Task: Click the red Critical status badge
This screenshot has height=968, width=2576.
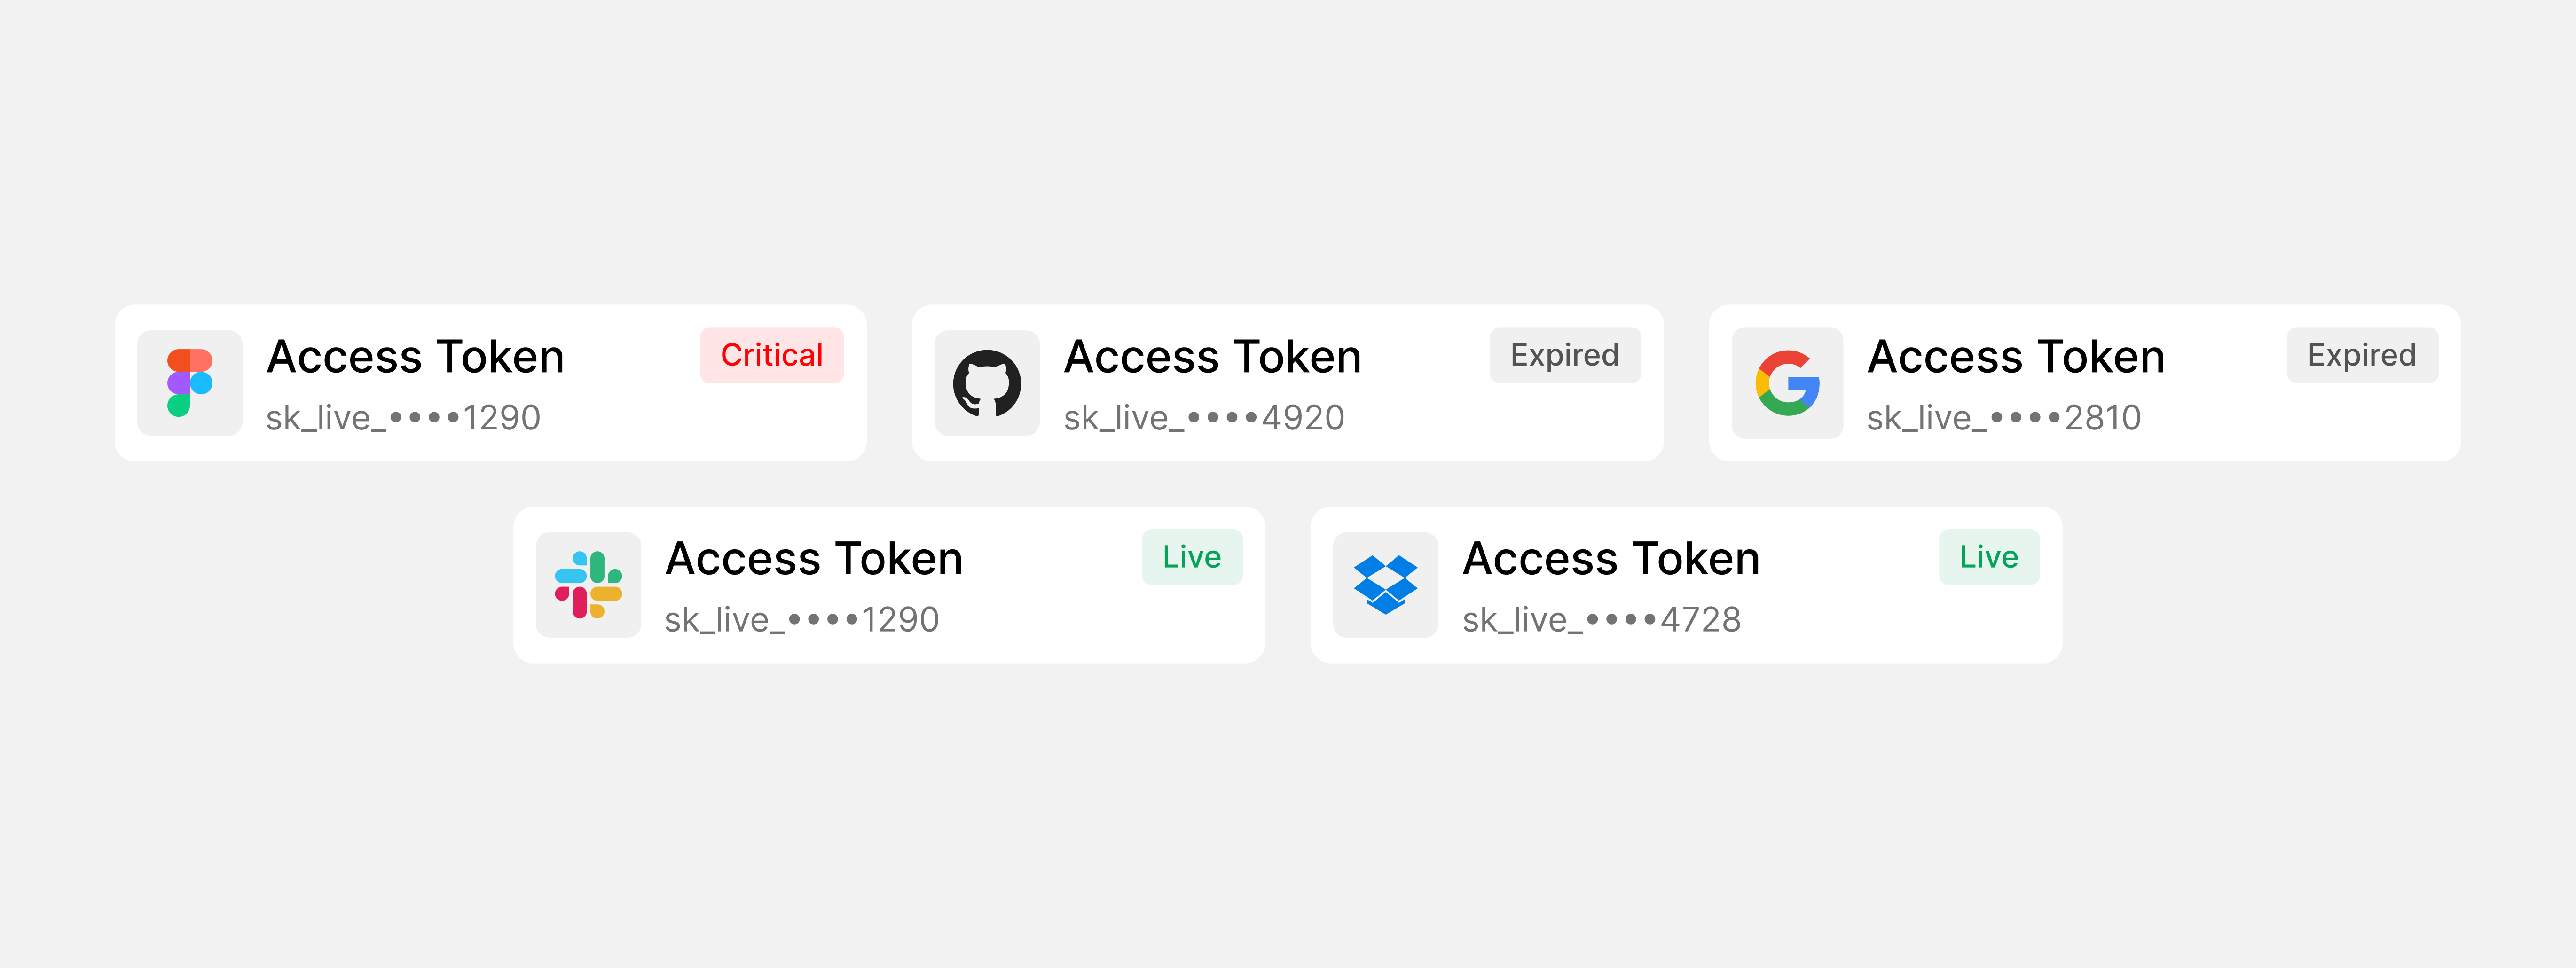Action: coord(771,355)
